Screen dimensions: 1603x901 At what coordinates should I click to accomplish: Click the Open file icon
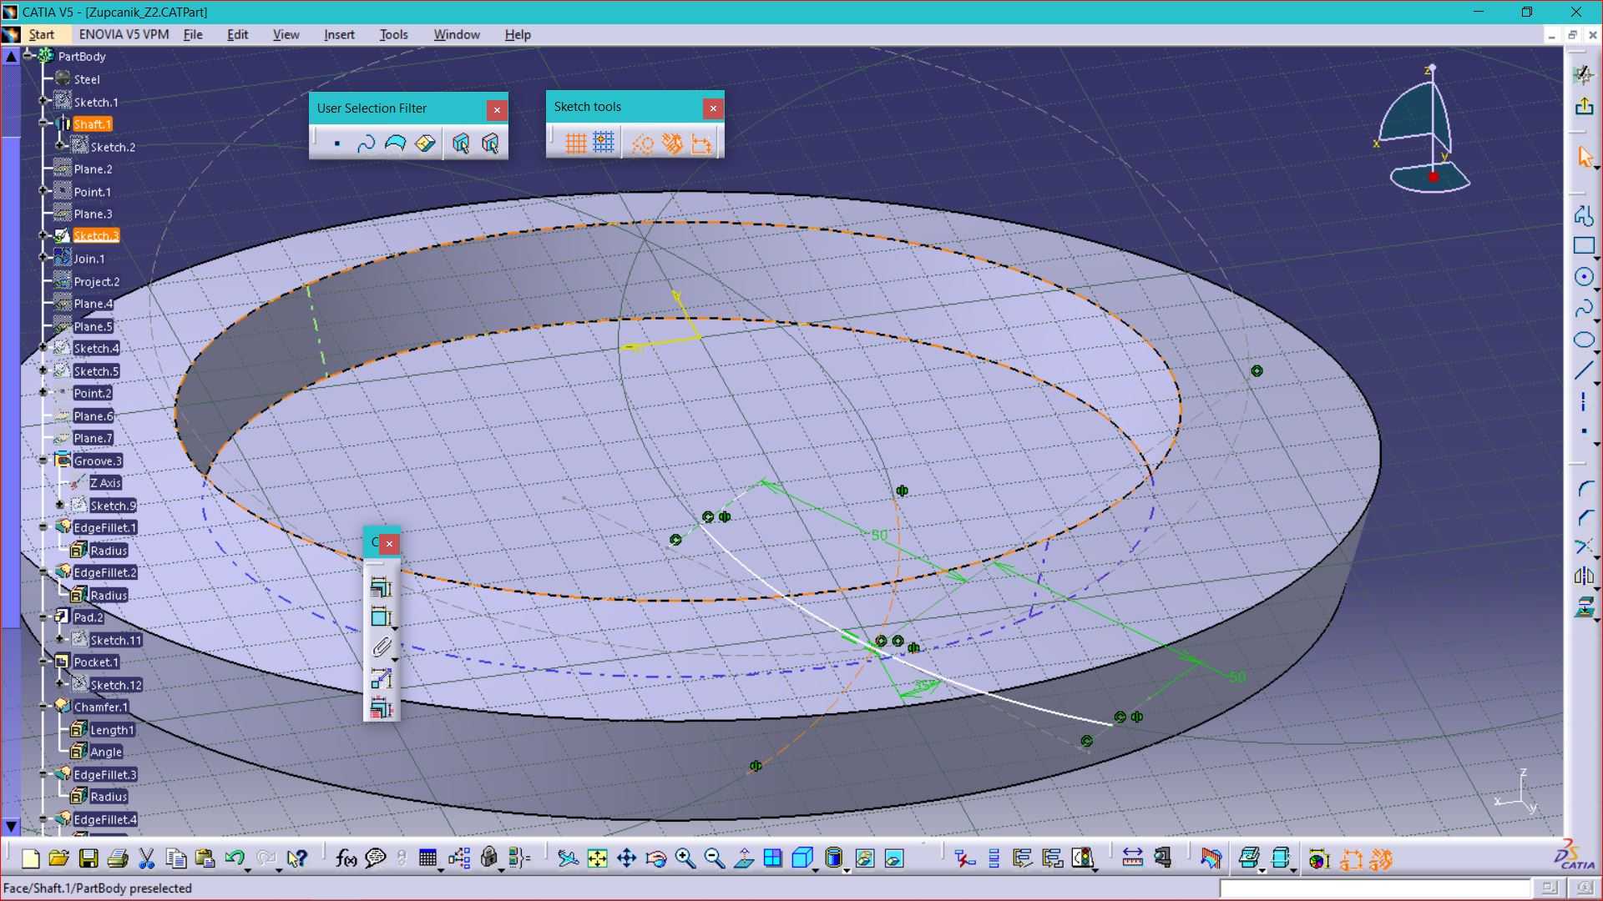(x=58, y=858)
